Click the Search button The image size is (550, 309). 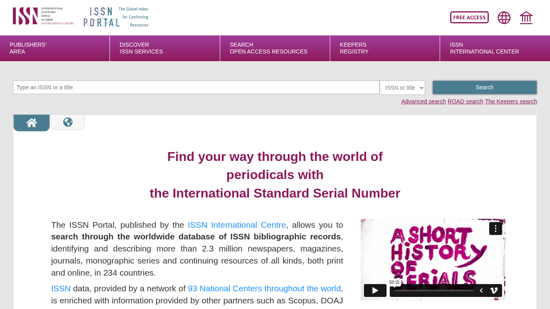[485, 87]
